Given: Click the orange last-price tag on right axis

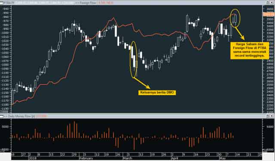Looking at the screenshot, I should pos(268,15).
